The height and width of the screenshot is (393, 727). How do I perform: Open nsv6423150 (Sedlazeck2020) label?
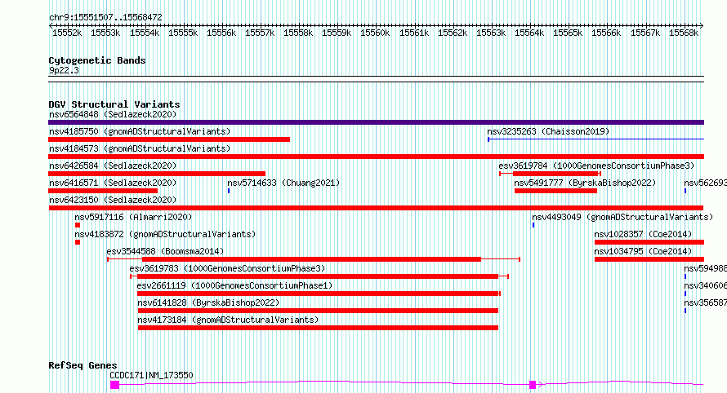pos(113,200)
